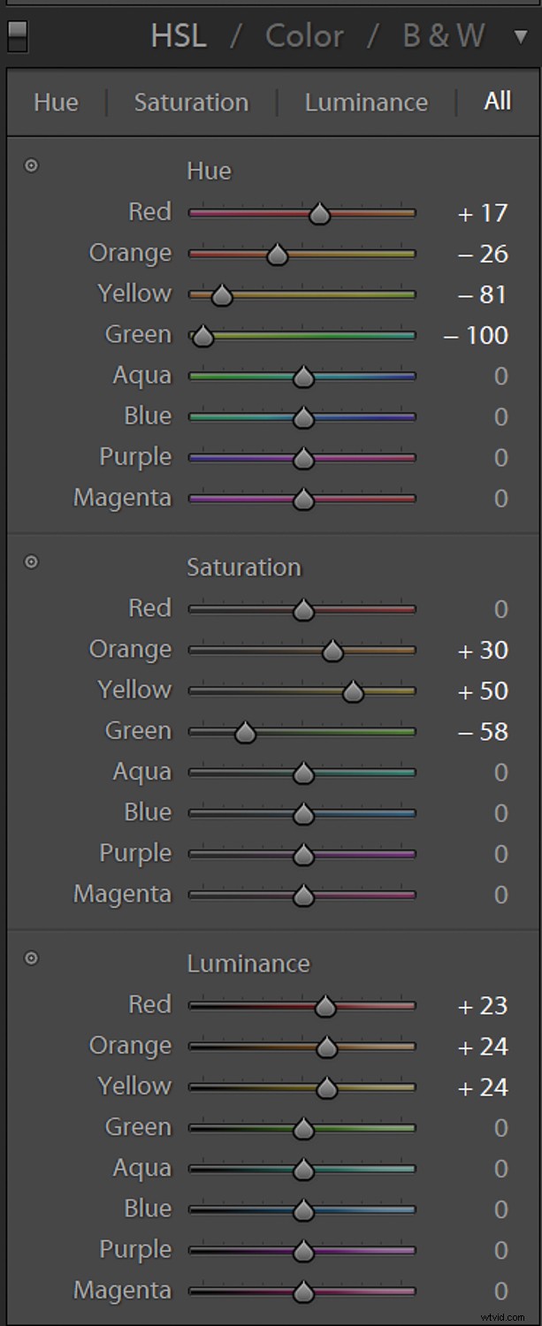Screen dimensions: 542x1326
Task: Click the Orange luminance slider handle
Action: click(x=326, y=1048)
